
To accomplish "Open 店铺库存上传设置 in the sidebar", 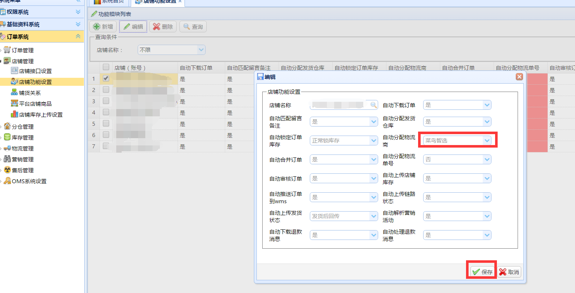I will [41, 115].
